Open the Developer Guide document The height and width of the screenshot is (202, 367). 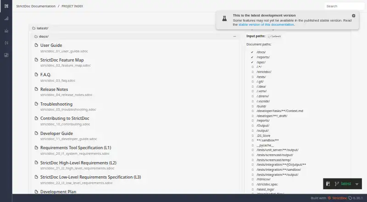tap(56, 133)
